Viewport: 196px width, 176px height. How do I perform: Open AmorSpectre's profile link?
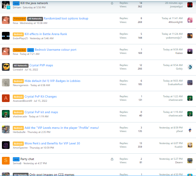pyautogui.click(x=20, y=148)
